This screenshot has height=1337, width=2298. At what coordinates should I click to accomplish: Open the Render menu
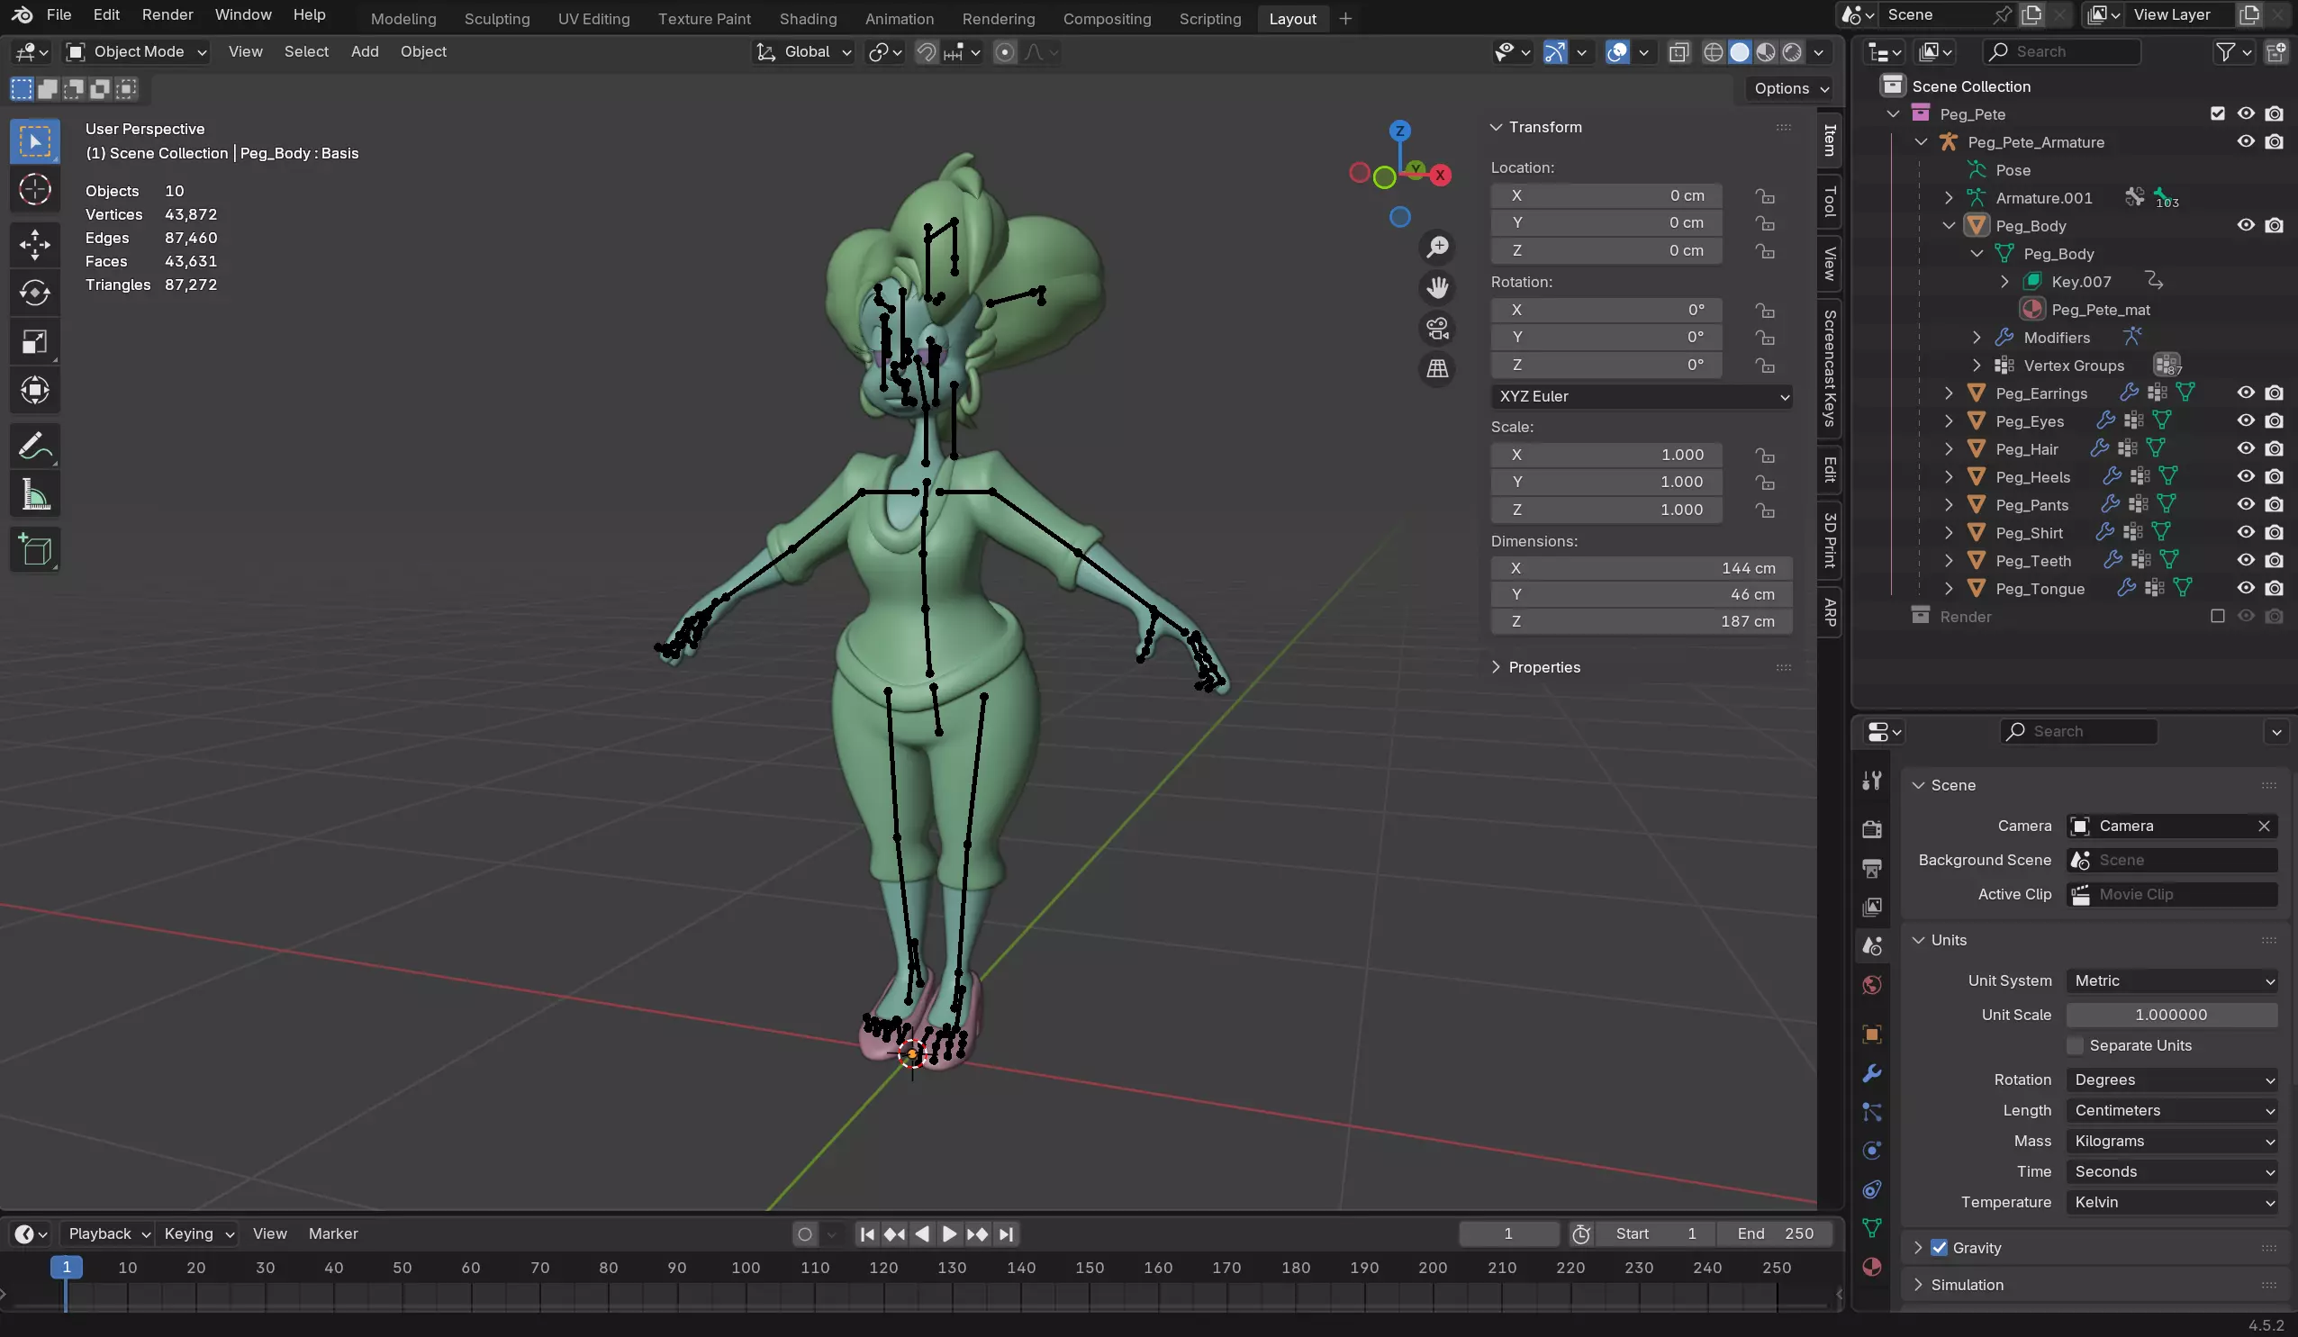[x=167, y=15]
